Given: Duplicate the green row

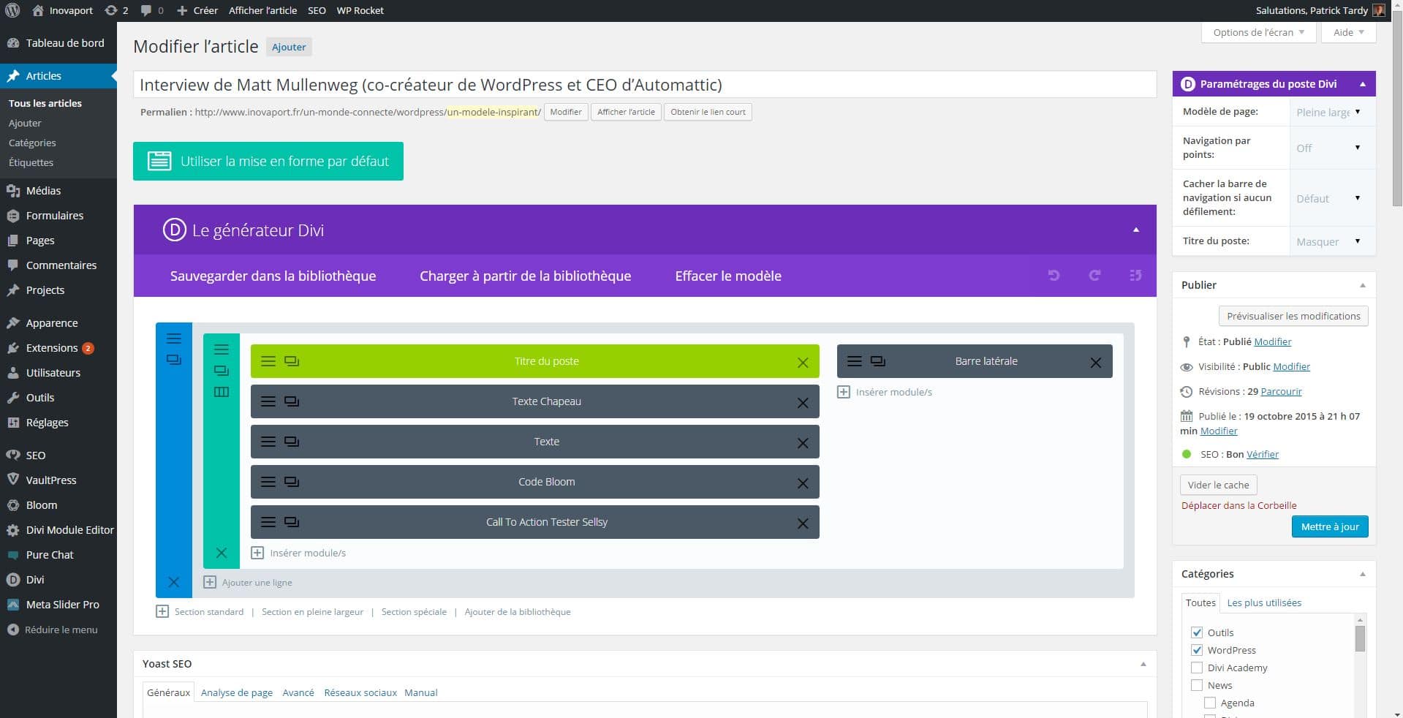Looking at the screenshot, I should point(222,371).
